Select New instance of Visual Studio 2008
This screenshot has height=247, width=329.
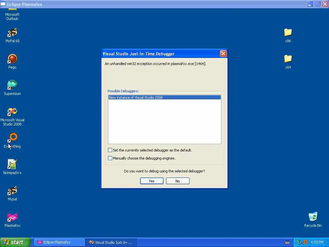pos(164,97)
